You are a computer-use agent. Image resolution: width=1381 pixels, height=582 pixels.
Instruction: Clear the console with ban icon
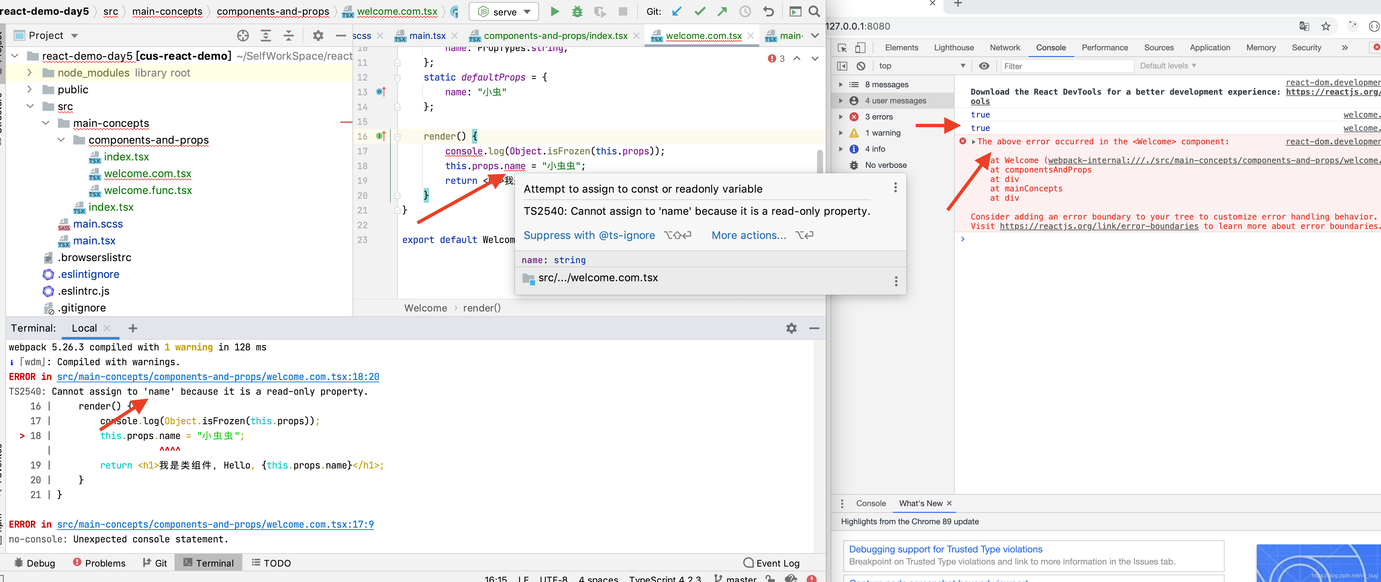[x=861, y=66]
